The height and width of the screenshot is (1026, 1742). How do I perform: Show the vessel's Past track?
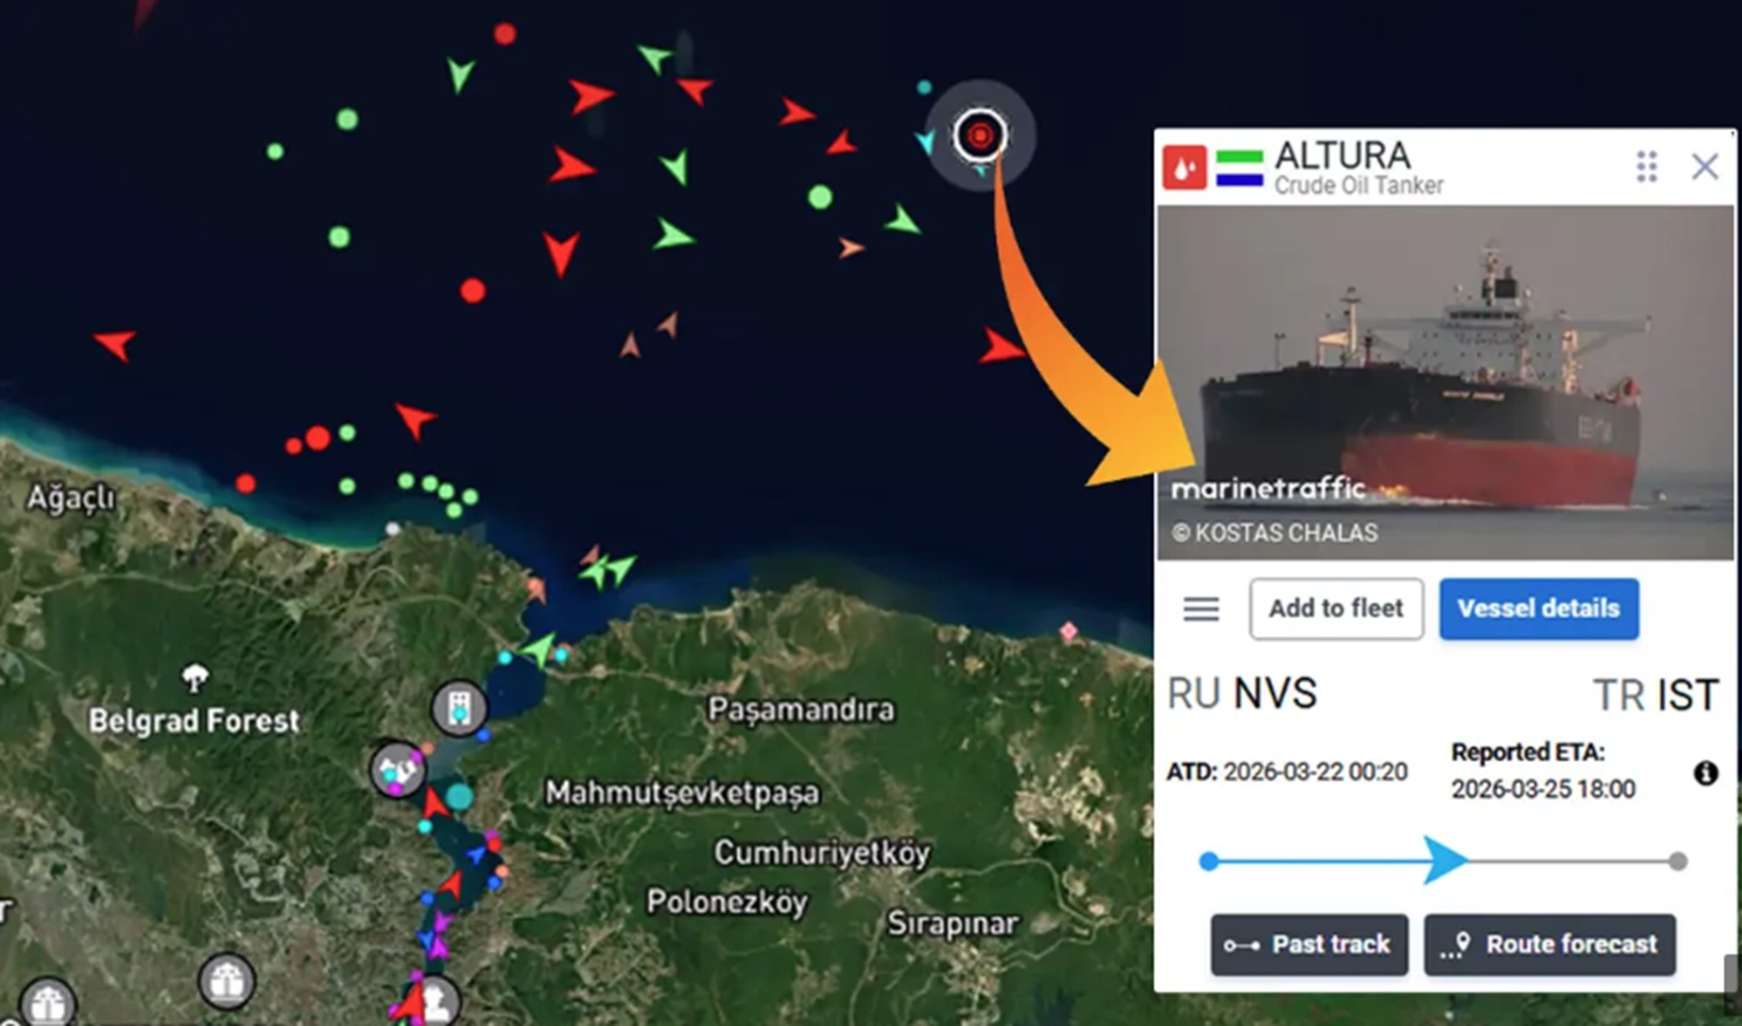tap(1309, 944)
